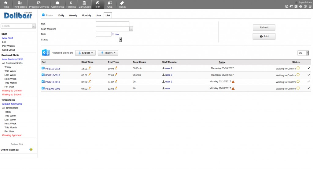
Task: Click the Print button
Action: click(x=264, y=36)
